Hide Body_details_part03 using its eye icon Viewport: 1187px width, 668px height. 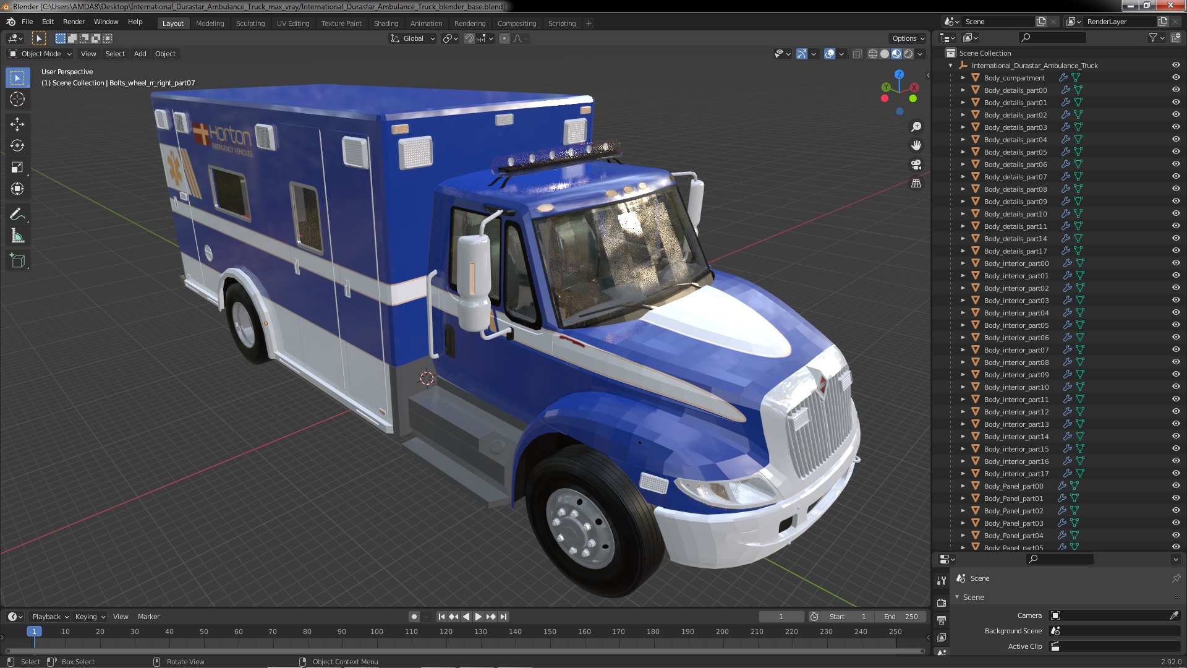(1175, 127)
